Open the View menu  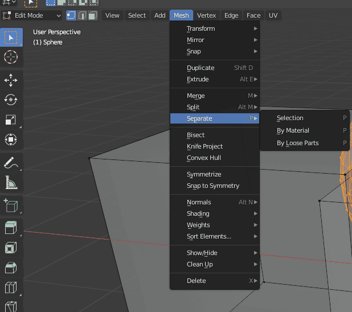coord(112,15)
